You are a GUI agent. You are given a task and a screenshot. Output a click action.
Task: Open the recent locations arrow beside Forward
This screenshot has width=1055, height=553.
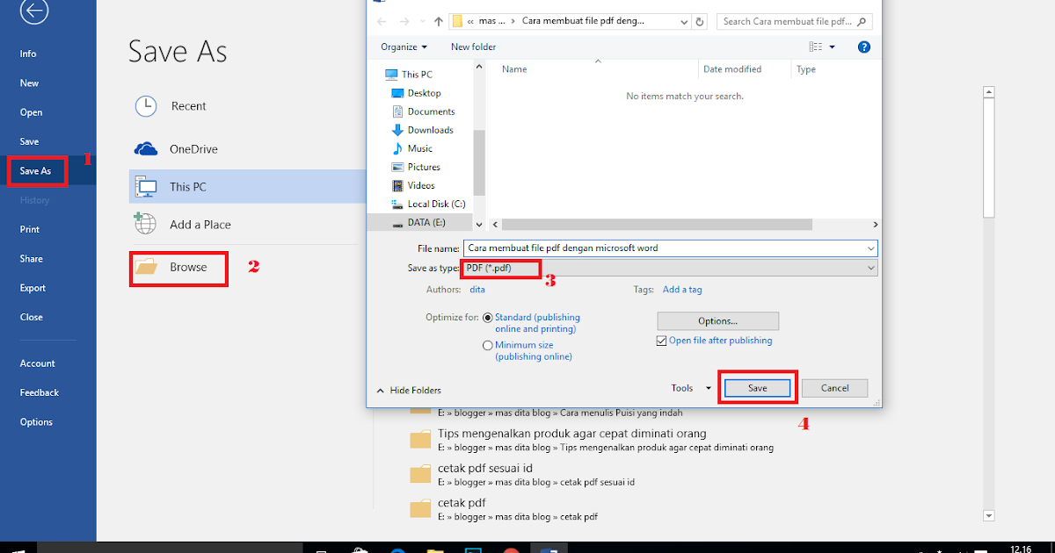tap(421, 22)
